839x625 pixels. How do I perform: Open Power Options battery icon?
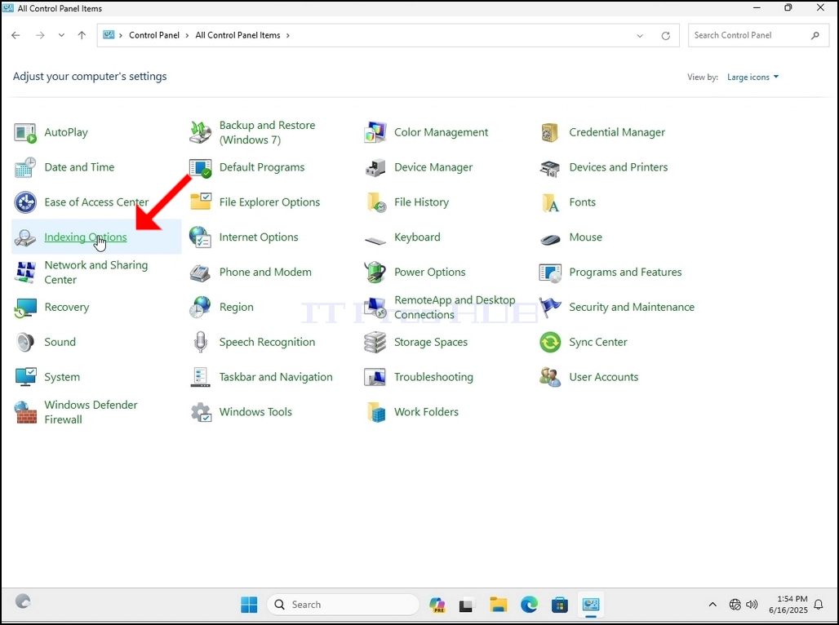pyautogui.click(x=375, y=273)
